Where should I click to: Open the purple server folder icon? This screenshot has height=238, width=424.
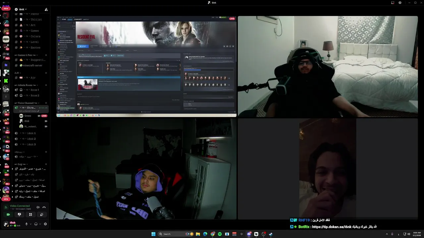click(x=6, y=65)
